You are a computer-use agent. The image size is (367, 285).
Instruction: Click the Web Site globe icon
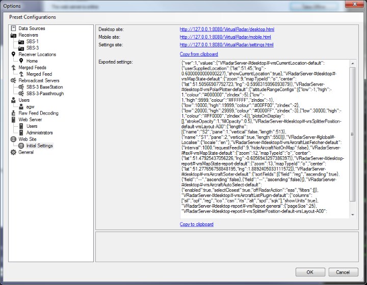(x=13, y=139)
